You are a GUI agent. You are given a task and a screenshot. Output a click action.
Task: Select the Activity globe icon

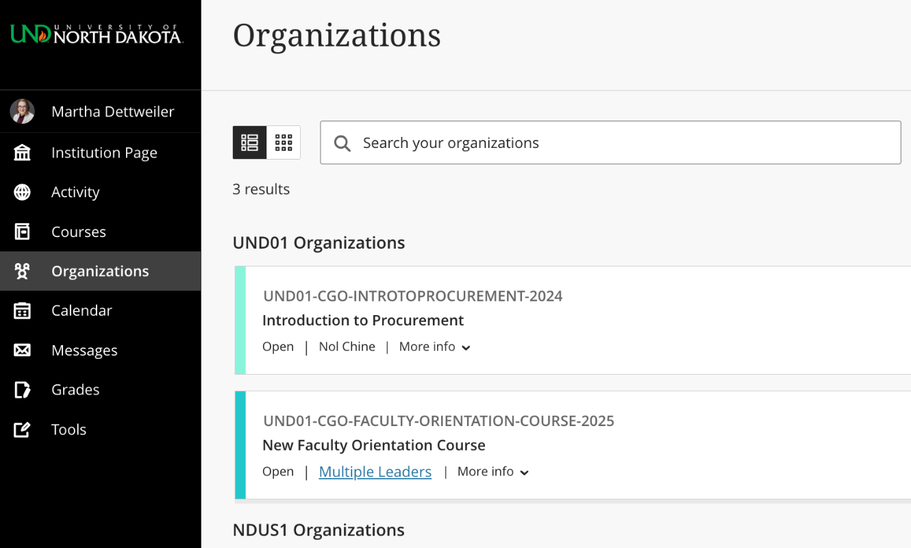[x=21, y=192]
